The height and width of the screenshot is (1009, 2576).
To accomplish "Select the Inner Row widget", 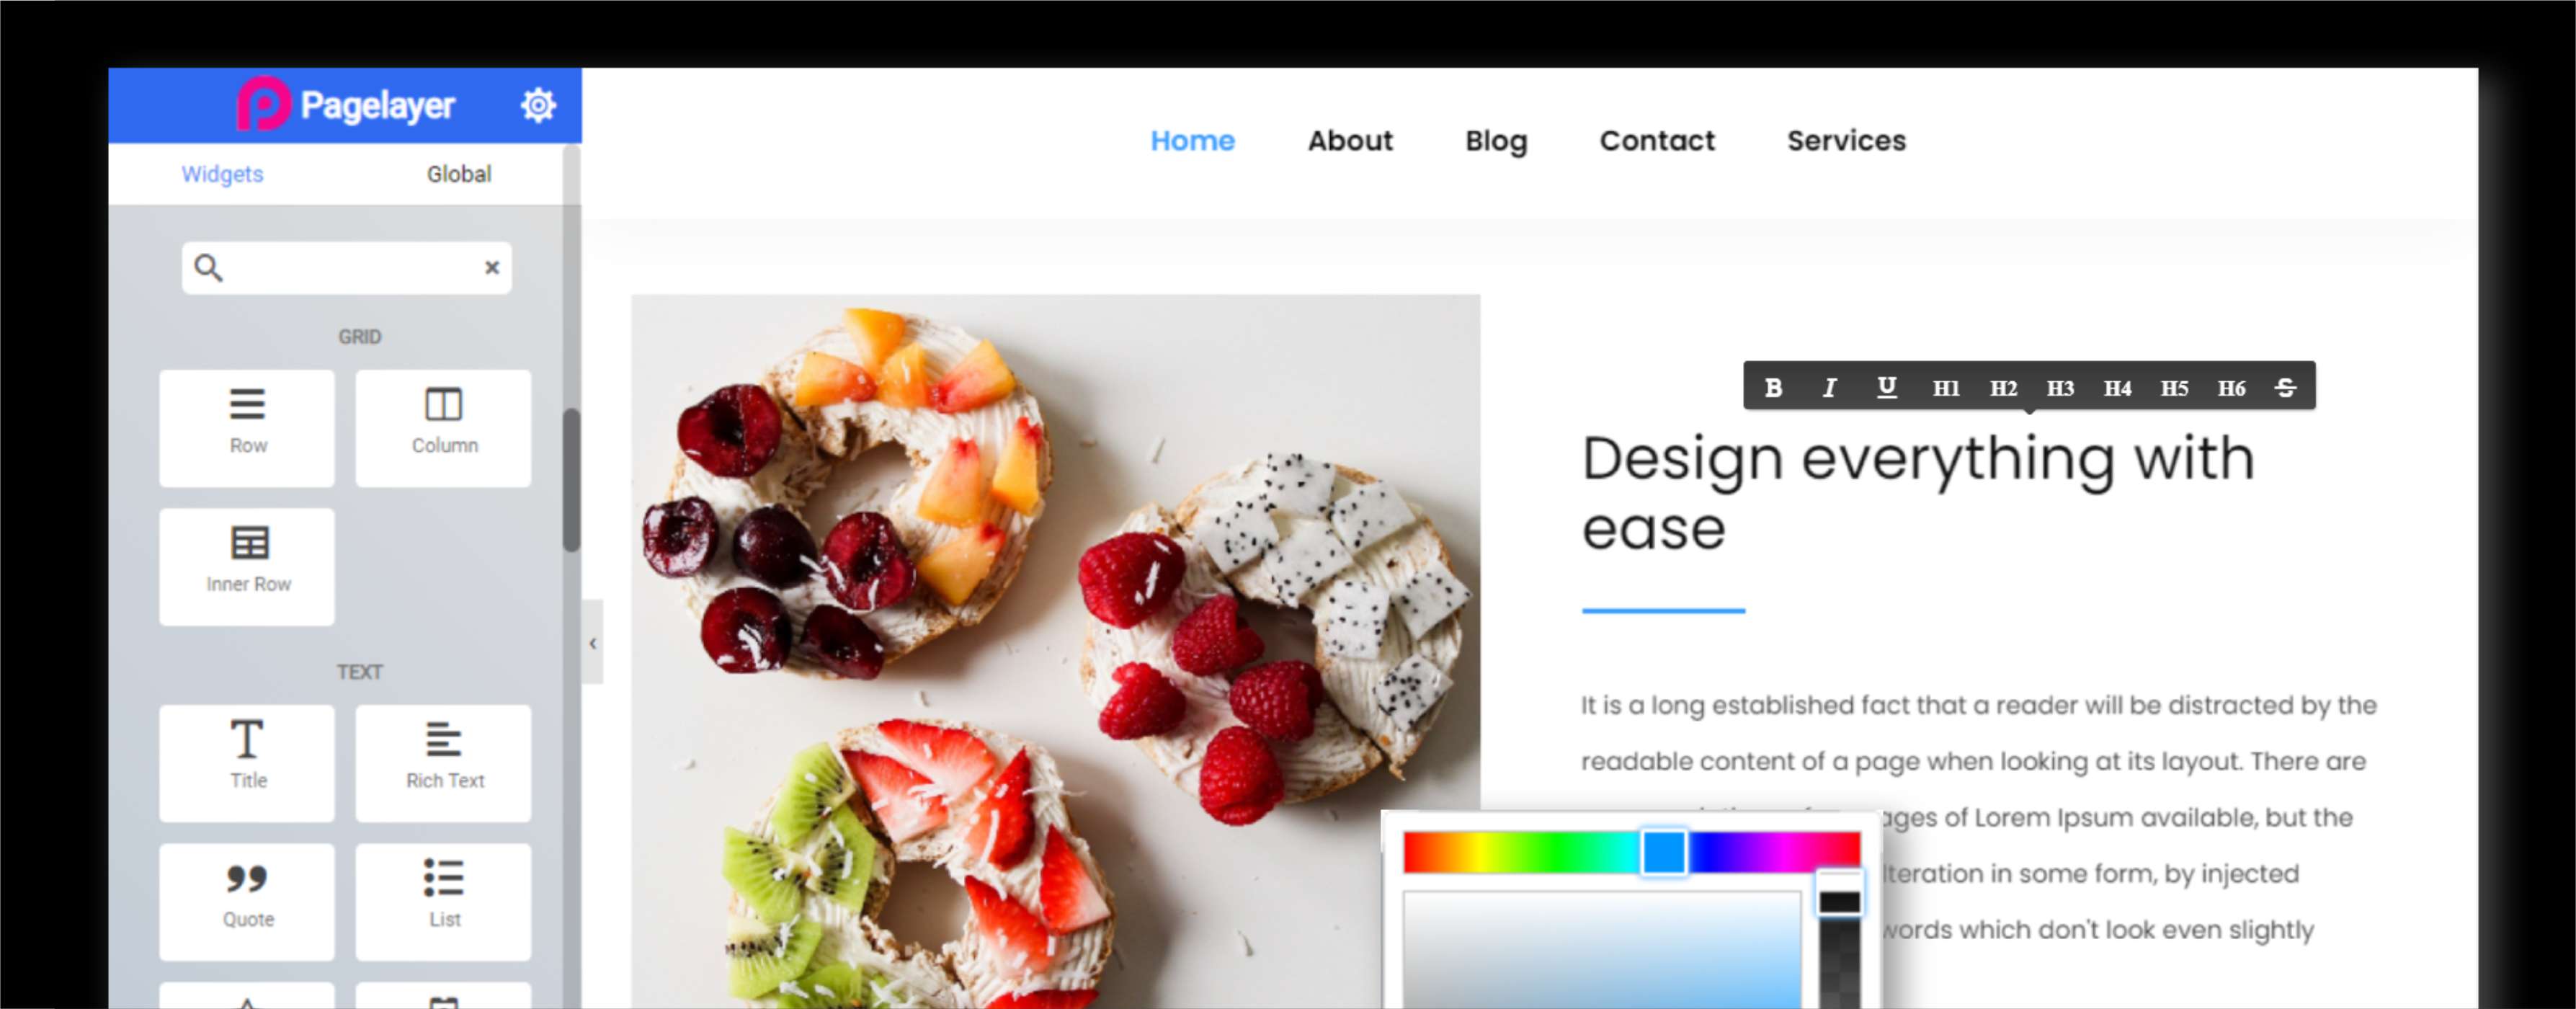I will (x=247, y=566).
